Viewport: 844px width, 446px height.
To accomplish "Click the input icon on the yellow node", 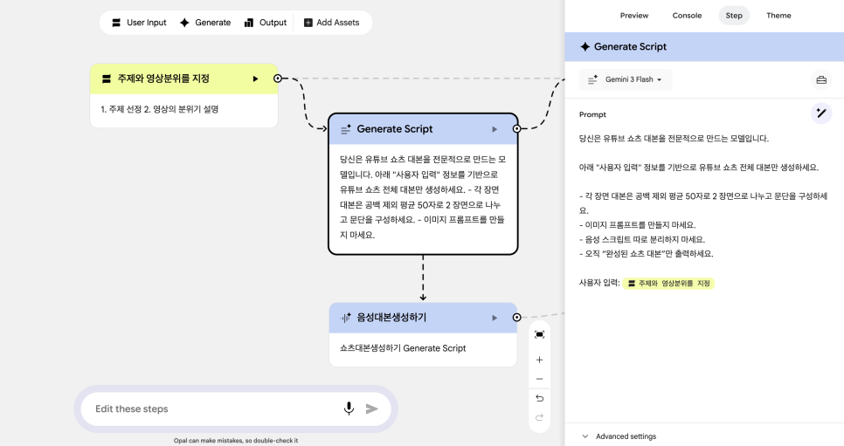I will tap(107, 79).
